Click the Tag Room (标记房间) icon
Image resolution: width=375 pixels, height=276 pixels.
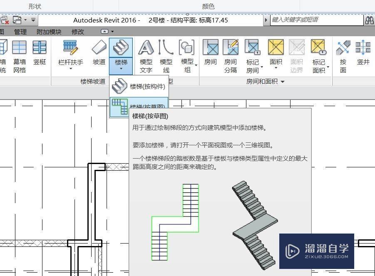pos(252,47)
